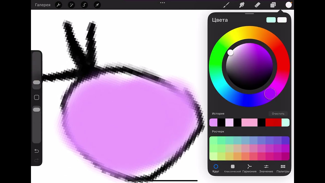325x183 pixels.
Task: Switch to the Палитры tab
Action: pos(283,169)
